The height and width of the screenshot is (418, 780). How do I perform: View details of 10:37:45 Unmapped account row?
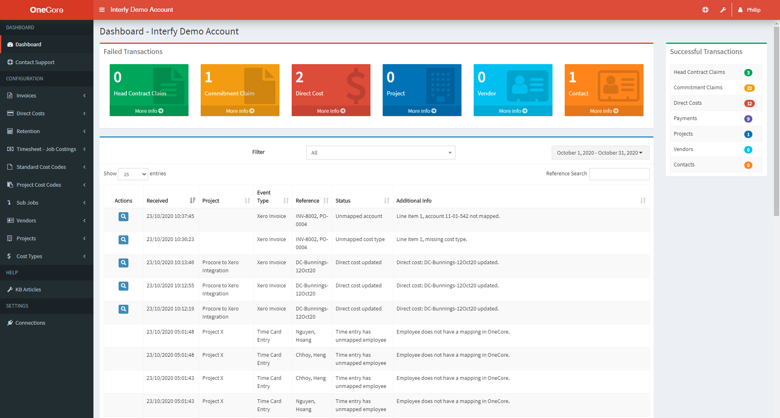pos(123,217)
